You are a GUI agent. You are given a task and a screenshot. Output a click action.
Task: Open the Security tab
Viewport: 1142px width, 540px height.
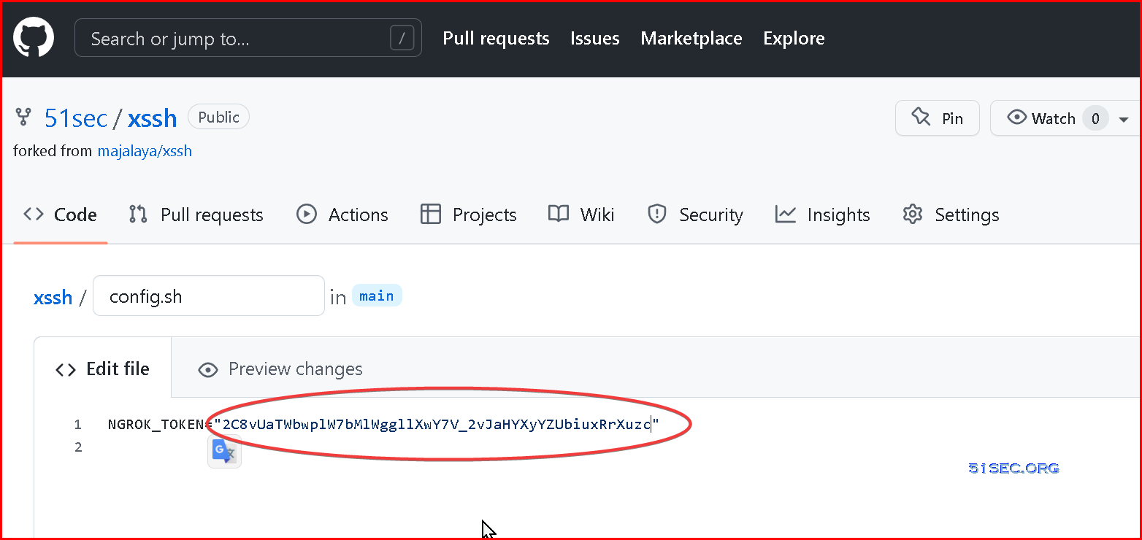695,215
